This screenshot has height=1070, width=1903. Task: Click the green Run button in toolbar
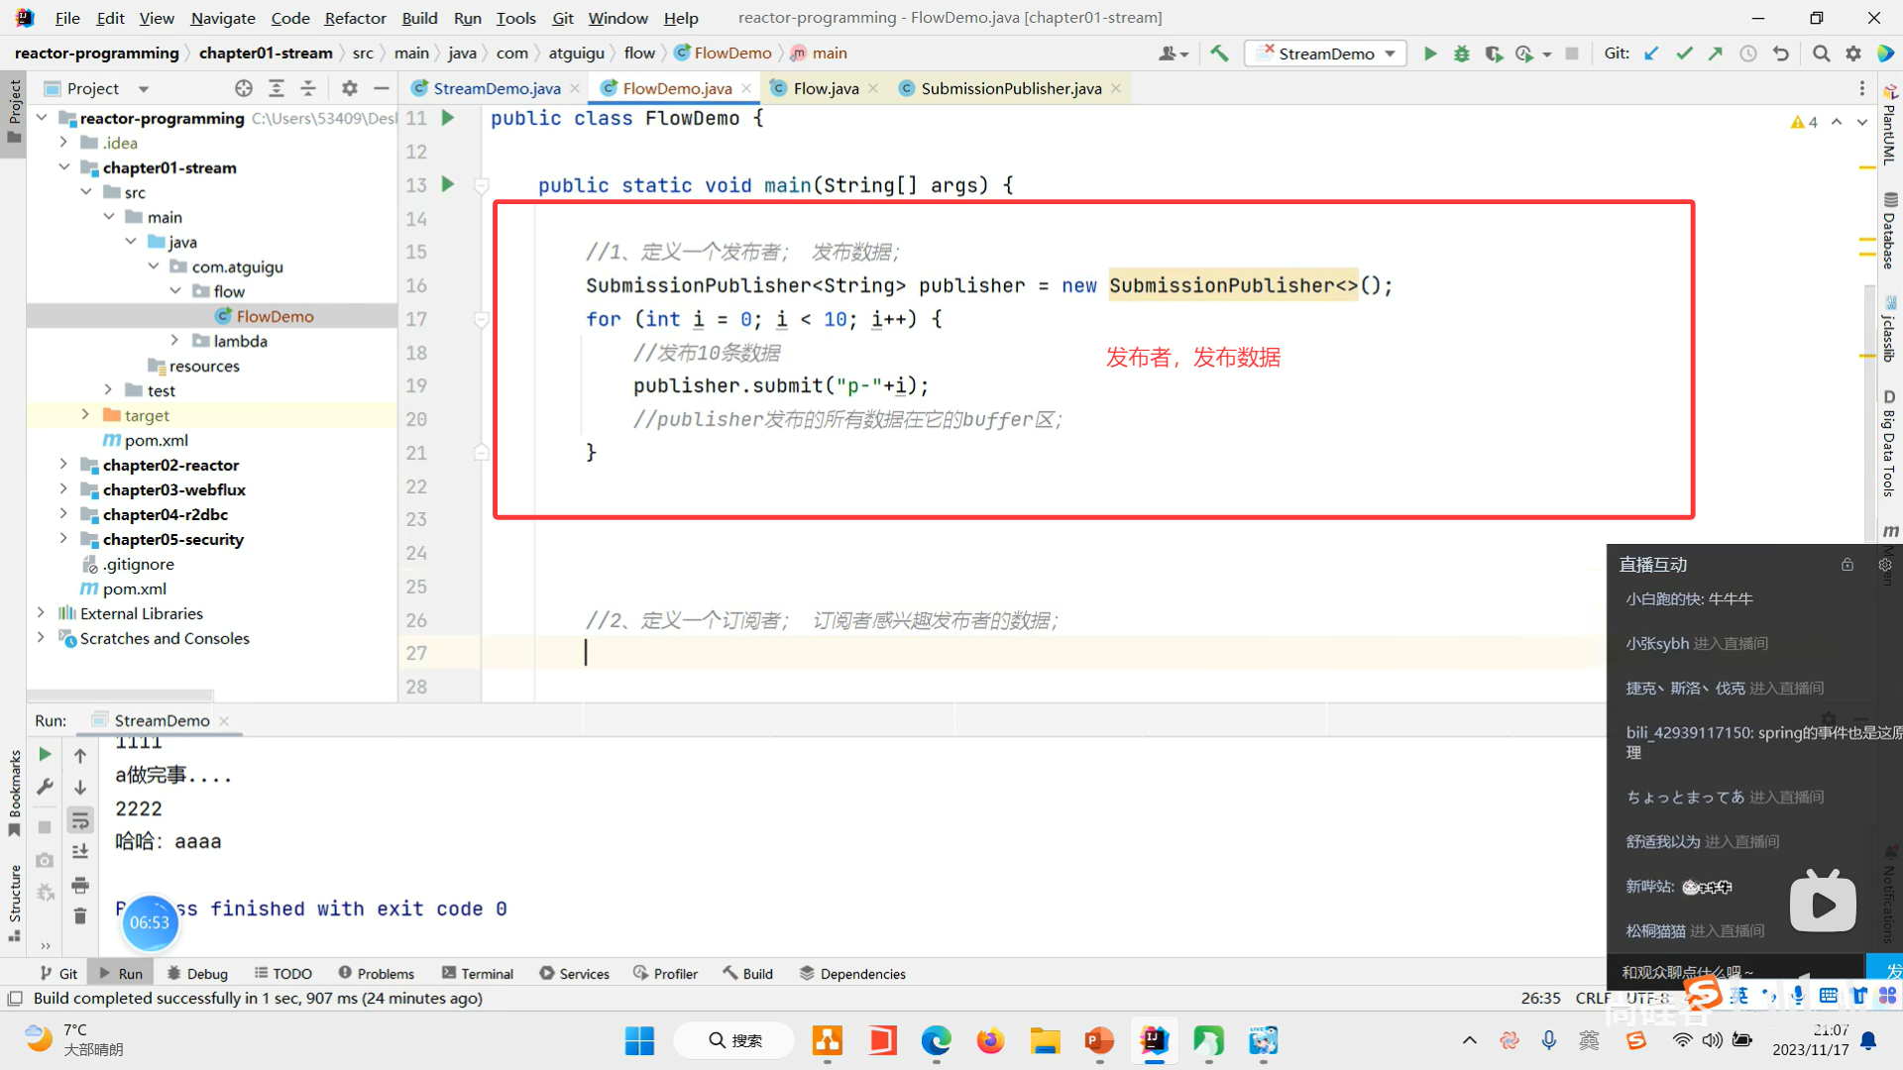(1429, 53)
